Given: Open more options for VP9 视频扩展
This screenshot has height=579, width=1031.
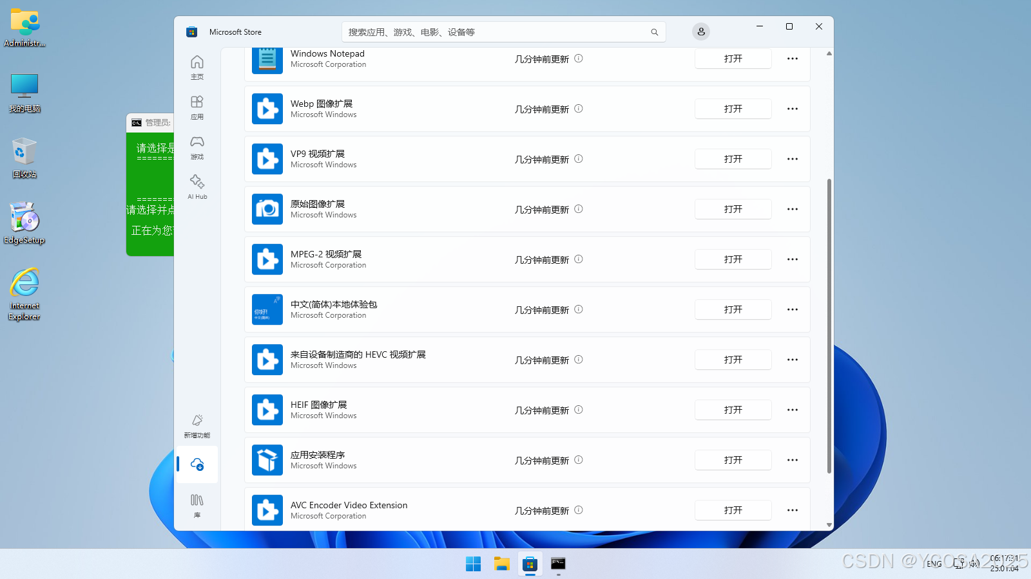Looking at the screenshot, I should tap(793, 159).
